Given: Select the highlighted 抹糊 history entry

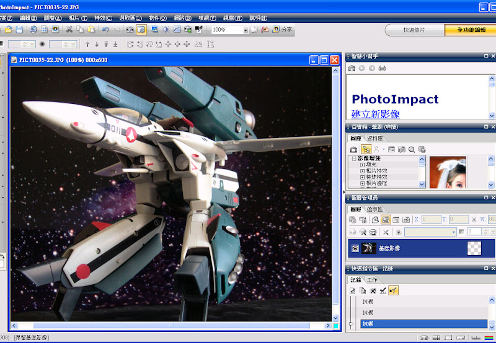Looking at the screenshot, I should click(x=424, y=324).
